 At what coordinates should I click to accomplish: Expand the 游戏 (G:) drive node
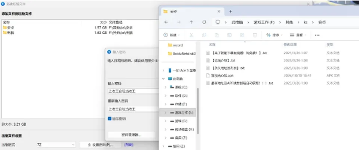[x=165, y=121]
